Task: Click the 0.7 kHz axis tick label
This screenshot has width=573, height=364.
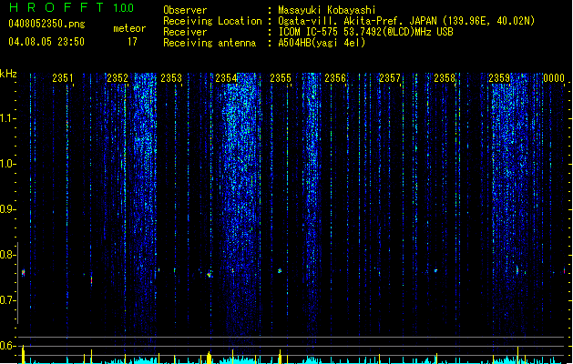Action: pos(6,300)
